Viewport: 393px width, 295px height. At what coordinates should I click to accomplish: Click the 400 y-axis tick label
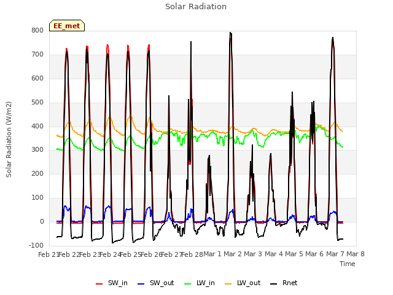(x=37, y=126)
